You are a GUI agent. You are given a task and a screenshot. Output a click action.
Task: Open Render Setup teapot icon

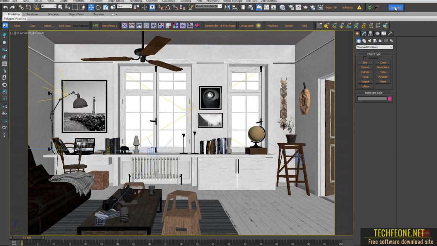click(x=291, y=8)
